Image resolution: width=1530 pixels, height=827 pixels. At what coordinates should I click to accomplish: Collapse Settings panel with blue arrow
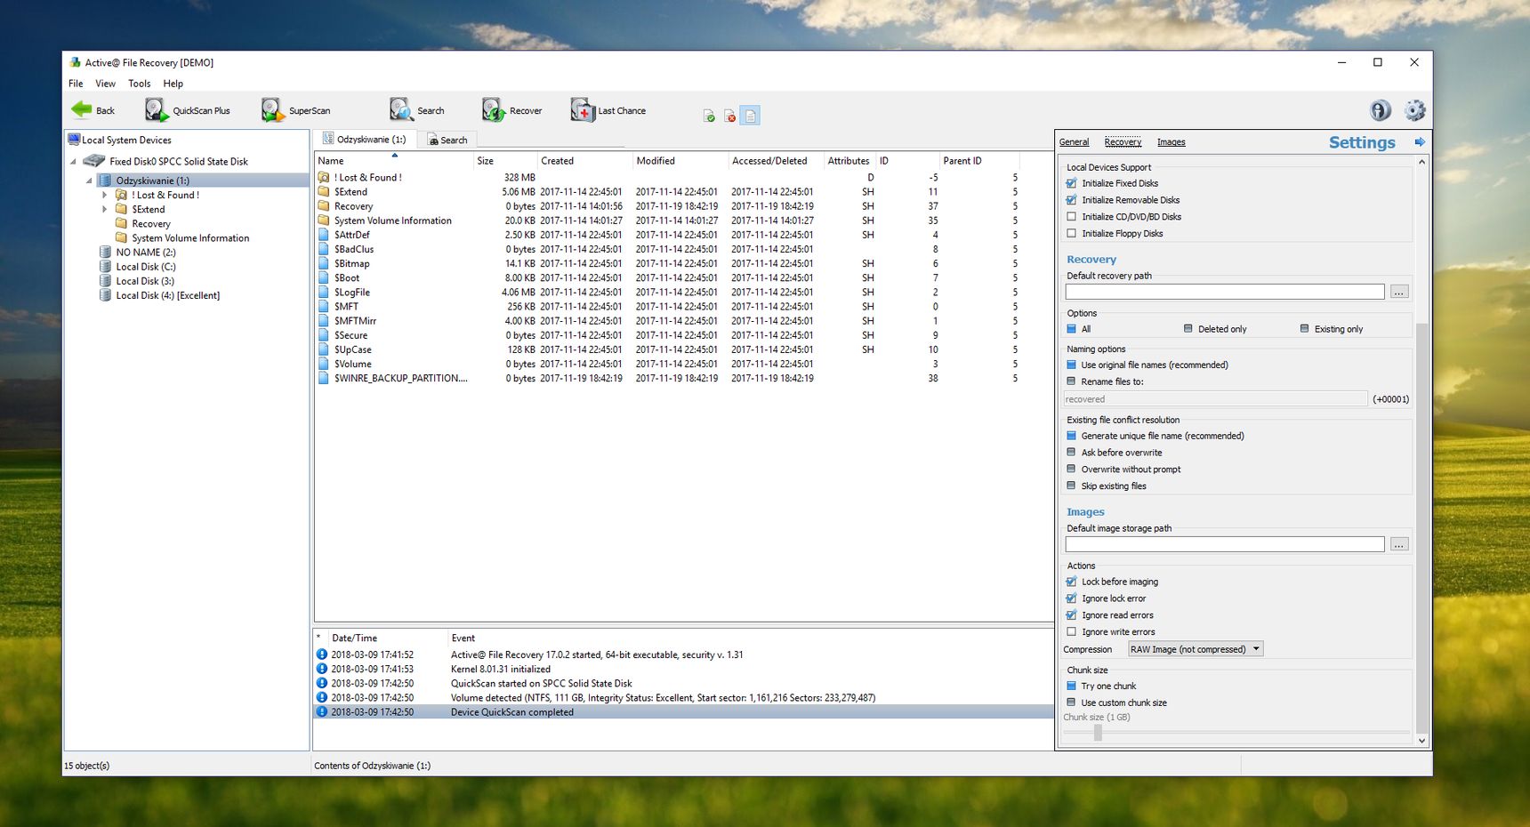pos(1420,142)
